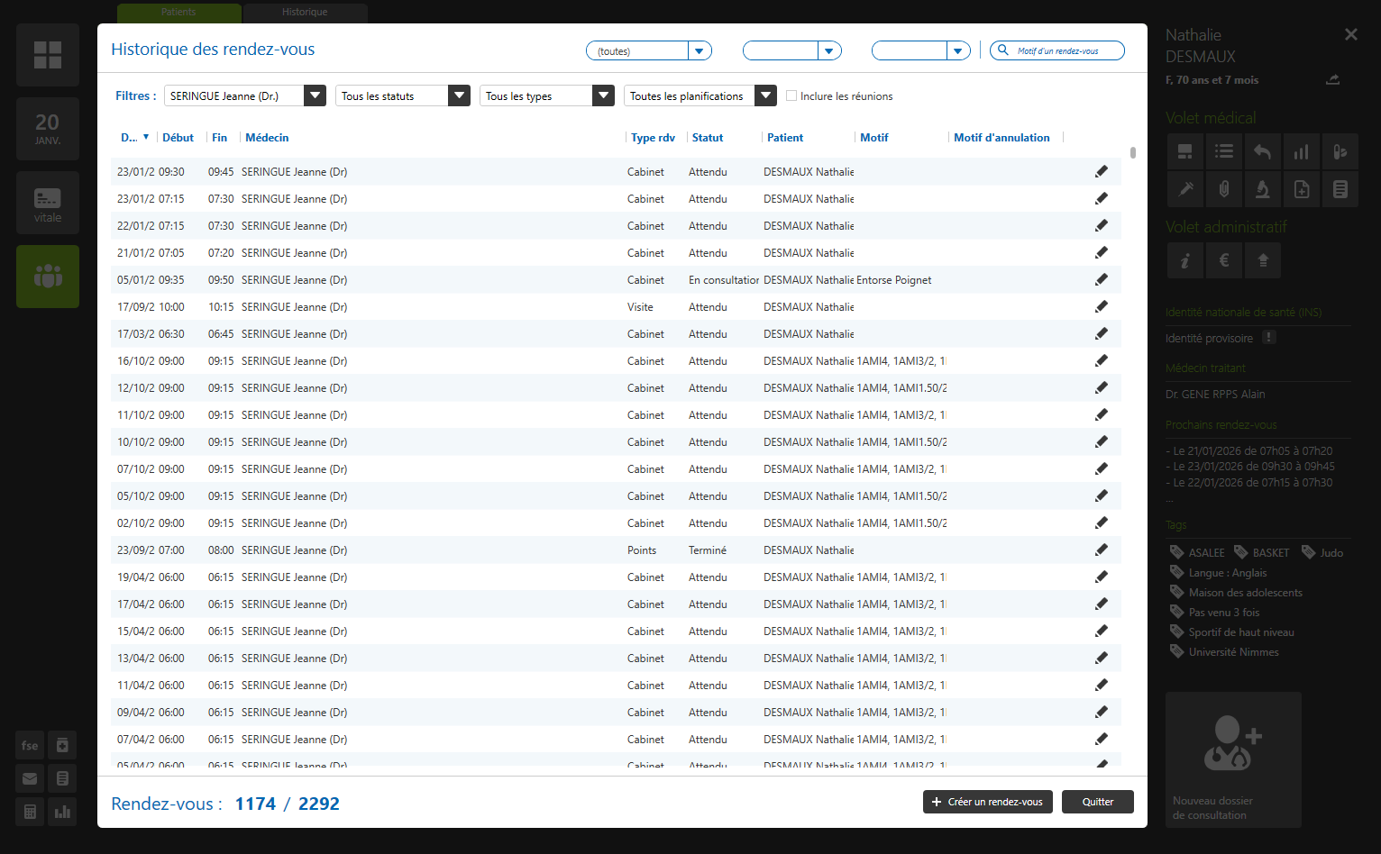Open the (toutes) dropdown at top
The height and width of the screenshot is (854, 1381).
coord(700,51)
